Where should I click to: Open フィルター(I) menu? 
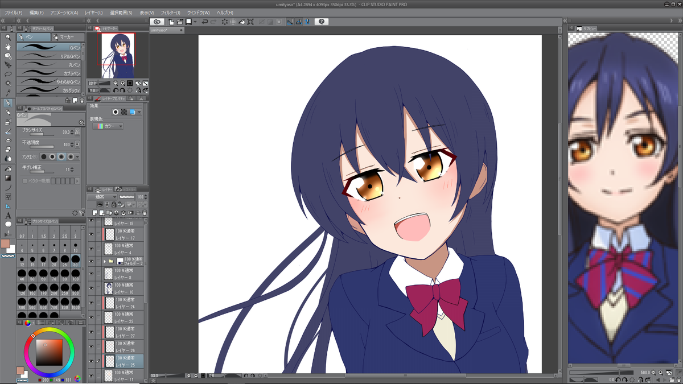[170, 12]
